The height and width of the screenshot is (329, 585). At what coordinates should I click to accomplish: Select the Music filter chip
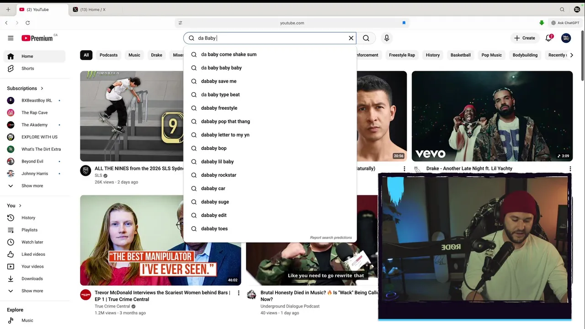pos(134,55)
